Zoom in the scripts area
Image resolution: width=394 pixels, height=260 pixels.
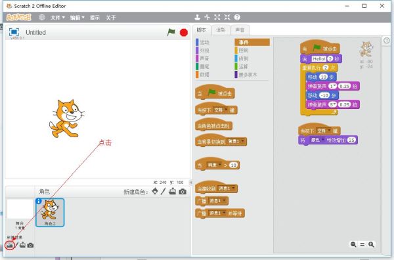pyautogui.click(x=371, y=244)
